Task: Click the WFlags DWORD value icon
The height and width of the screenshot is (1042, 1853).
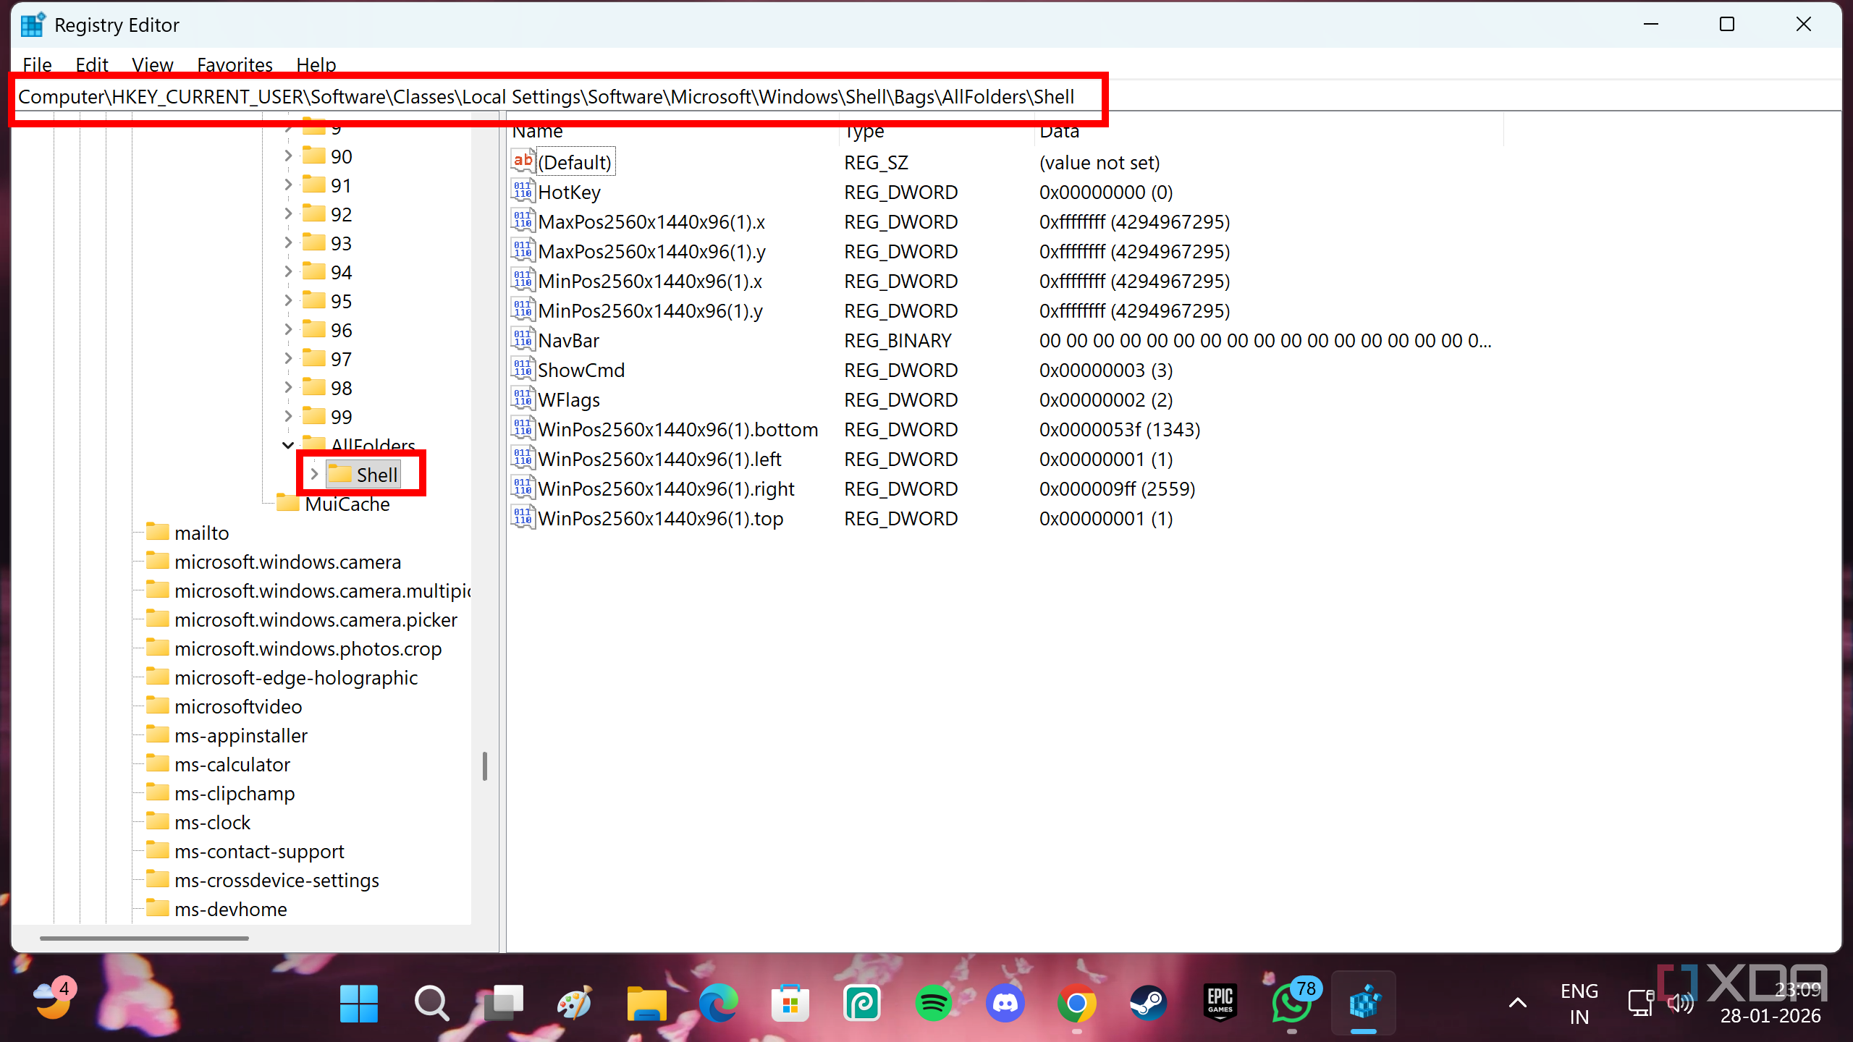Action: pos(523,399)
